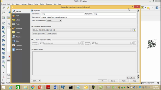Open the minimum scale dropdown
Screen dimensions: 161x90
79,43
